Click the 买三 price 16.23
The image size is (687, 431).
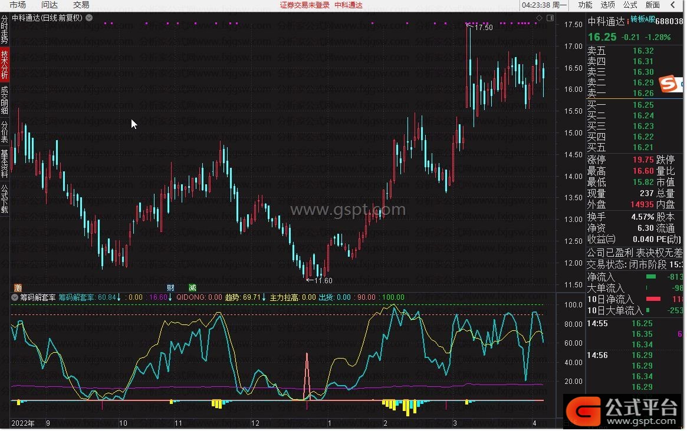[x=643, y=126]
